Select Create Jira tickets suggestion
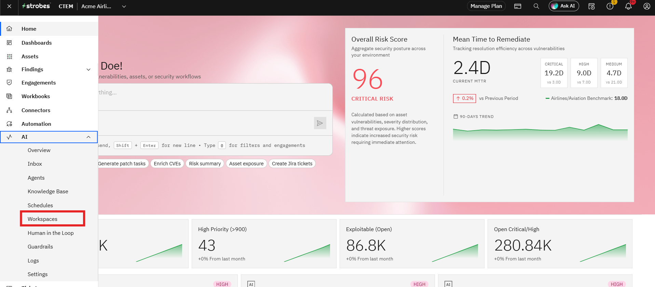 (x=292, y=164)
